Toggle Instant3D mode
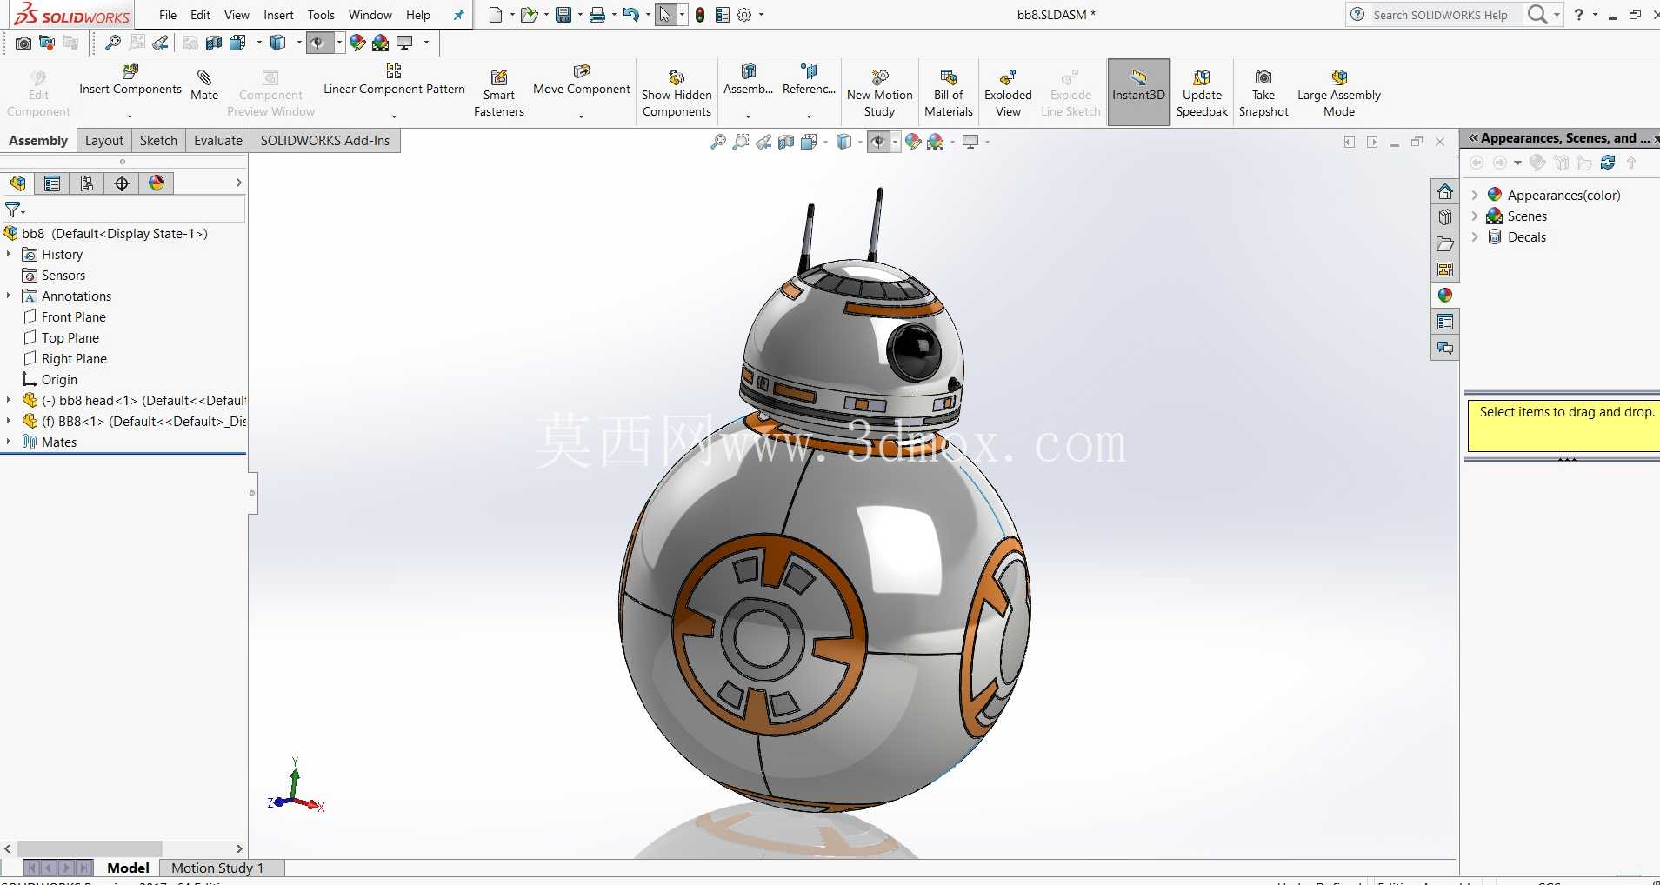 [x=1138, y=92]
